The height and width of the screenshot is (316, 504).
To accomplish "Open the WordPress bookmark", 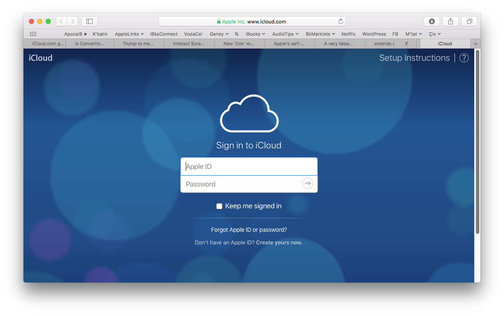I will 374,34.
